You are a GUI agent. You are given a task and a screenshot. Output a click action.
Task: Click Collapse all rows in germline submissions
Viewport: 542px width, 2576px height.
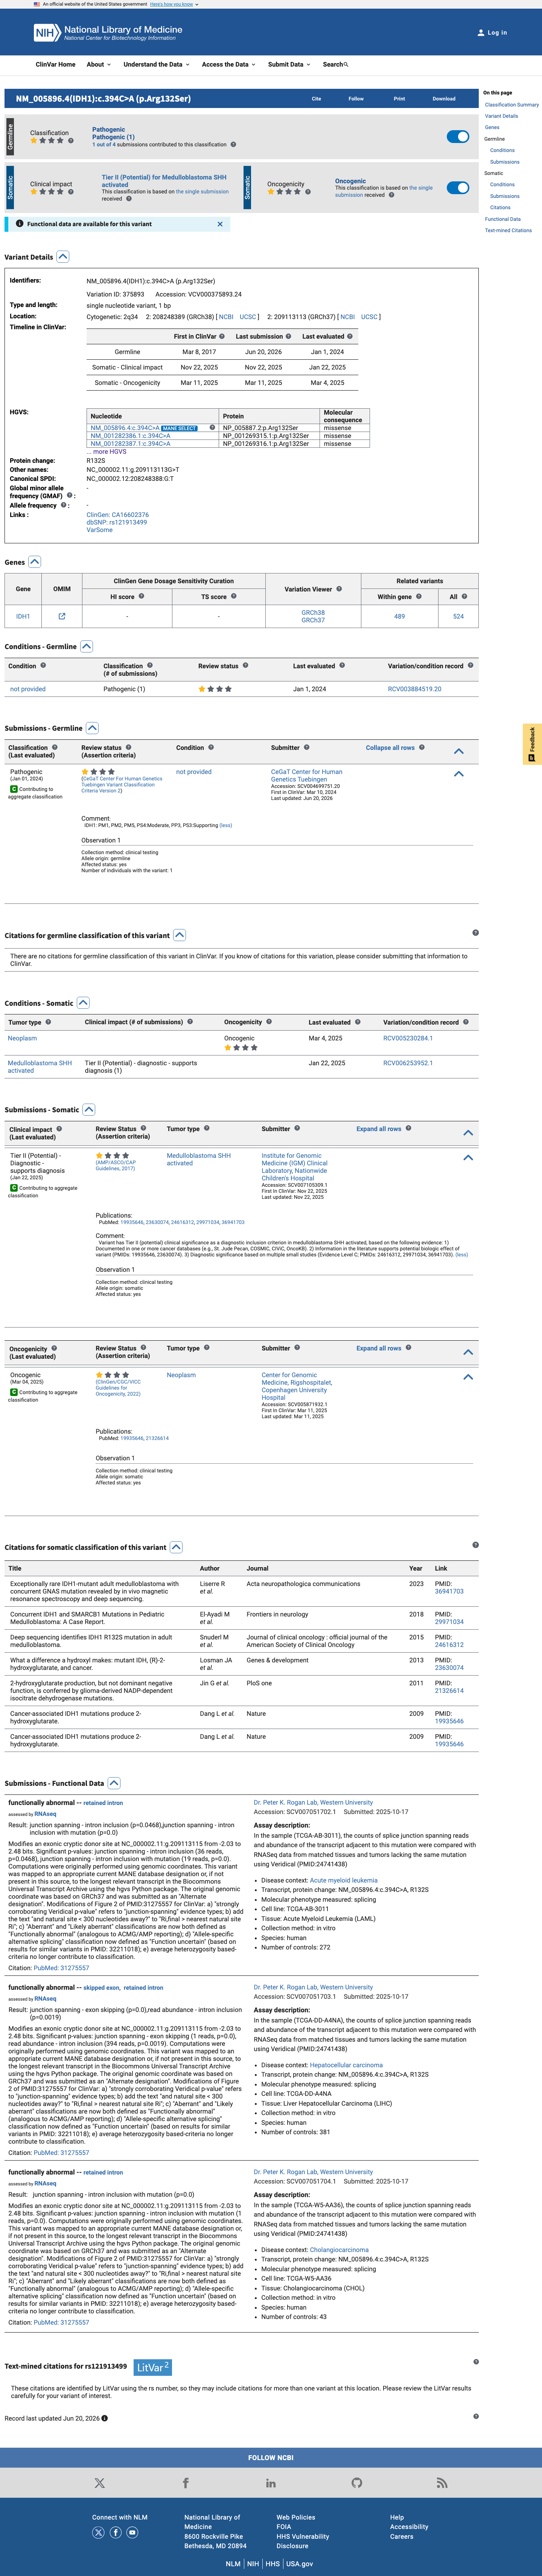(390, 748)
